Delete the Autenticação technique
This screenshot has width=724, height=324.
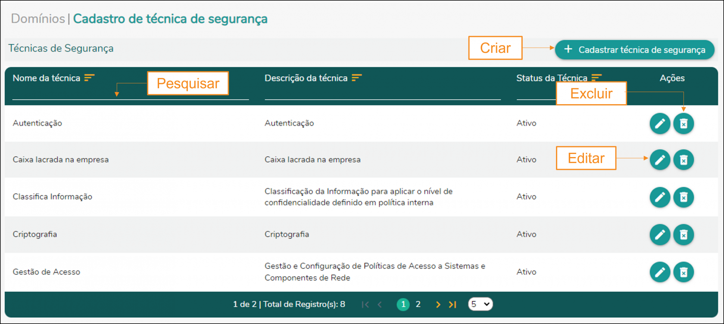pos(683,123)
